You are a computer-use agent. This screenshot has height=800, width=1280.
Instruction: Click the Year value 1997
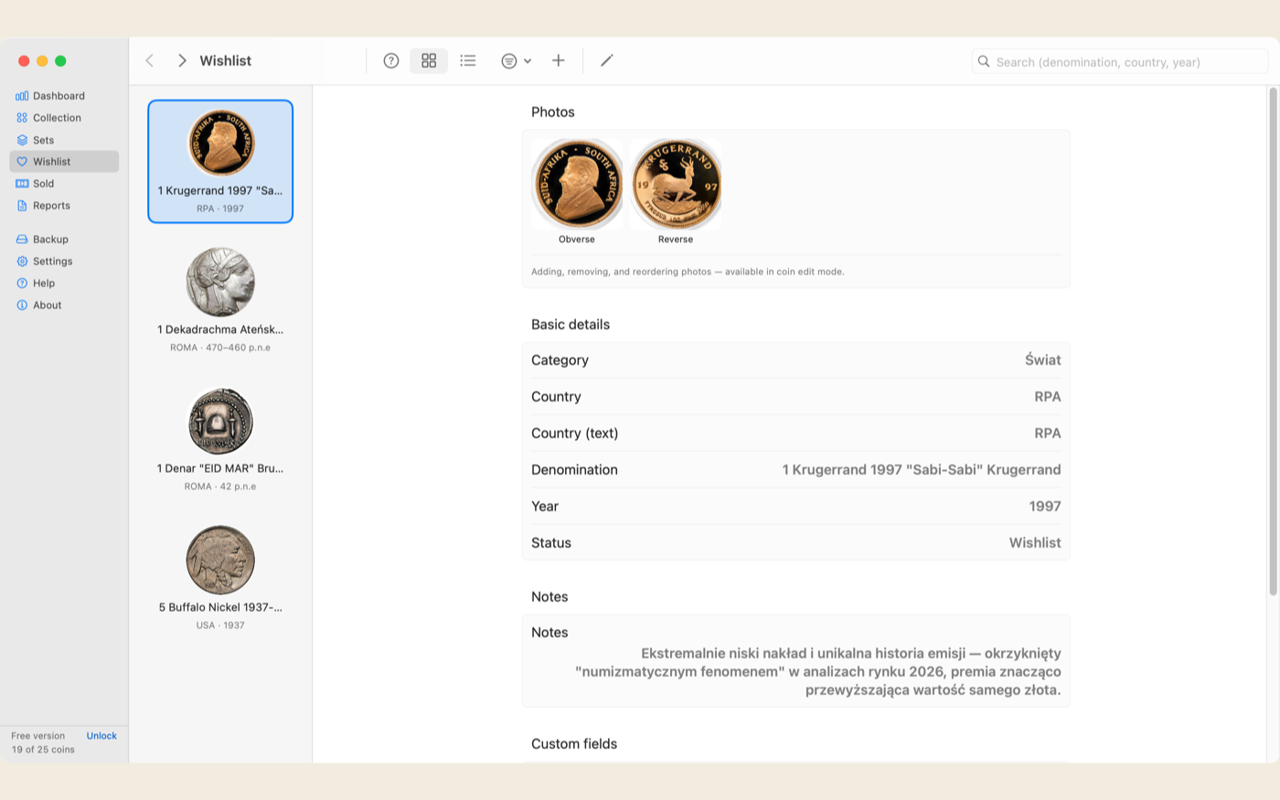click(x=1045, y=507)
